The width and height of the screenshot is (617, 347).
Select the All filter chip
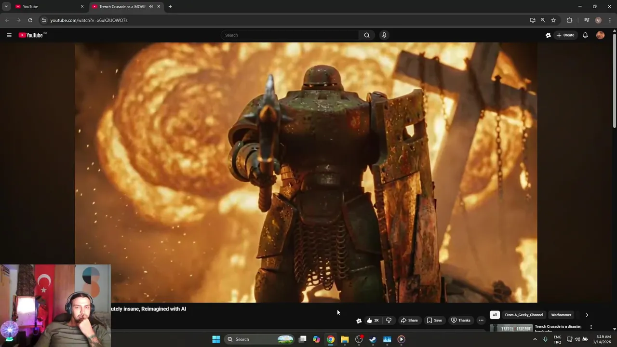[x=495, y=315]
